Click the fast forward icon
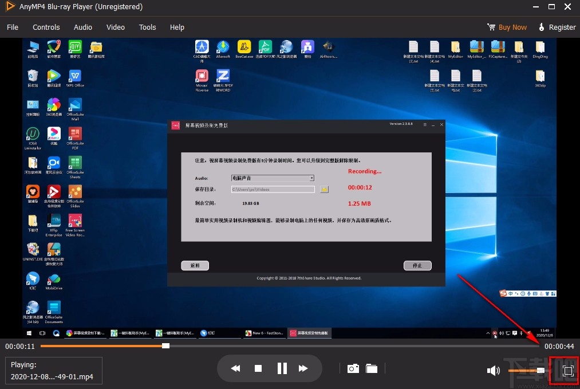The width and height of the screenshot is (580, 389). click(x=303, y=368)
